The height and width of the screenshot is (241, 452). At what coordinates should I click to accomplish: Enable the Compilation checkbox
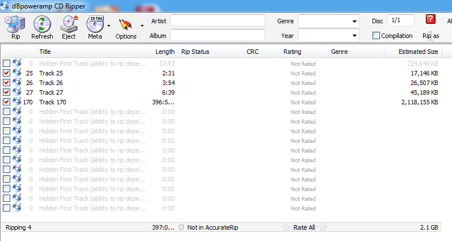click(376, 35)
